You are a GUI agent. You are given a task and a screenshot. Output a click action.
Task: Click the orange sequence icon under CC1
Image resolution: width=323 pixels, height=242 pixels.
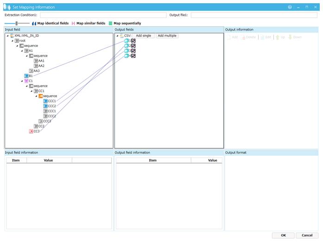pyautogui.click(x=40, y=96)
